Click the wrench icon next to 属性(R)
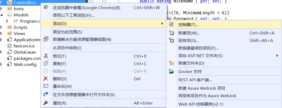 pos(46,103)
